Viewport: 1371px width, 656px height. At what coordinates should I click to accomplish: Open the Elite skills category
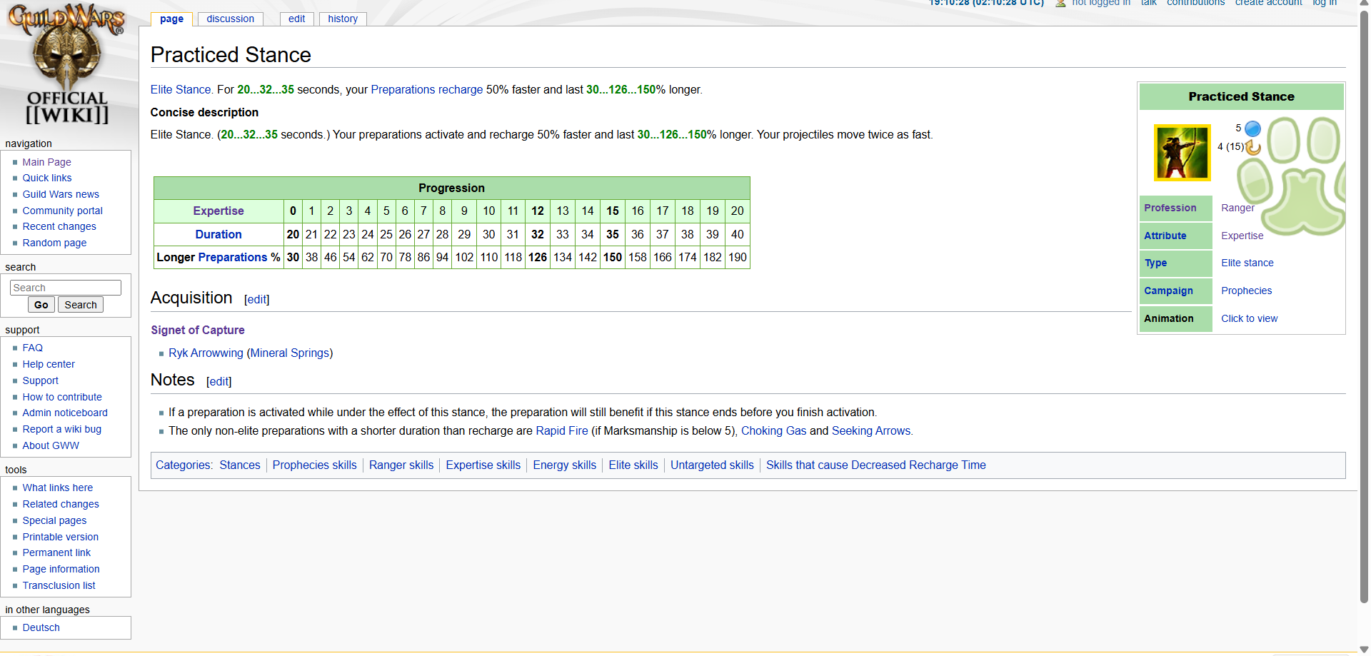click(x=633, y=465)
